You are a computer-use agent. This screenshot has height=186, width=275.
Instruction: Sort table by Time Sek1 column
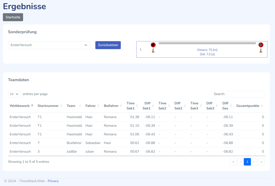pyautogui.click(x=132, y=106)
